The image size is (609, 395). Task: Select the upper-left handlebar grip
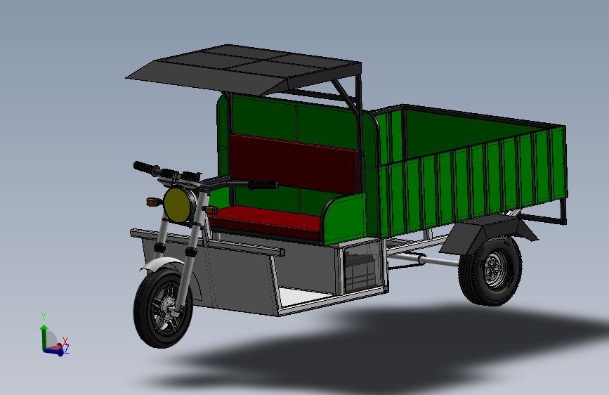tap(145, 167)
